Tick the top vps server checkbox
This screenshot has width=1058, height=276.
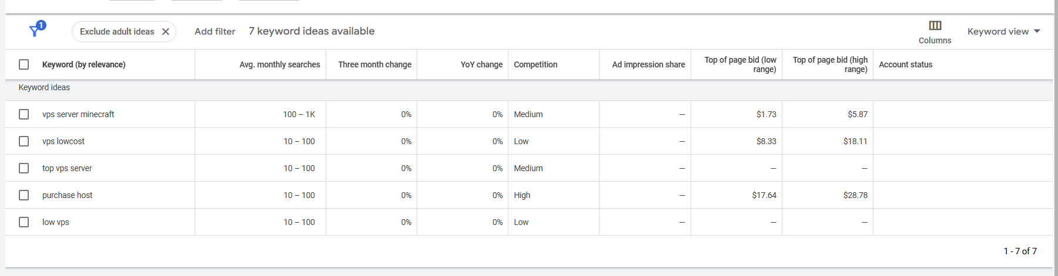pos(24,168)
